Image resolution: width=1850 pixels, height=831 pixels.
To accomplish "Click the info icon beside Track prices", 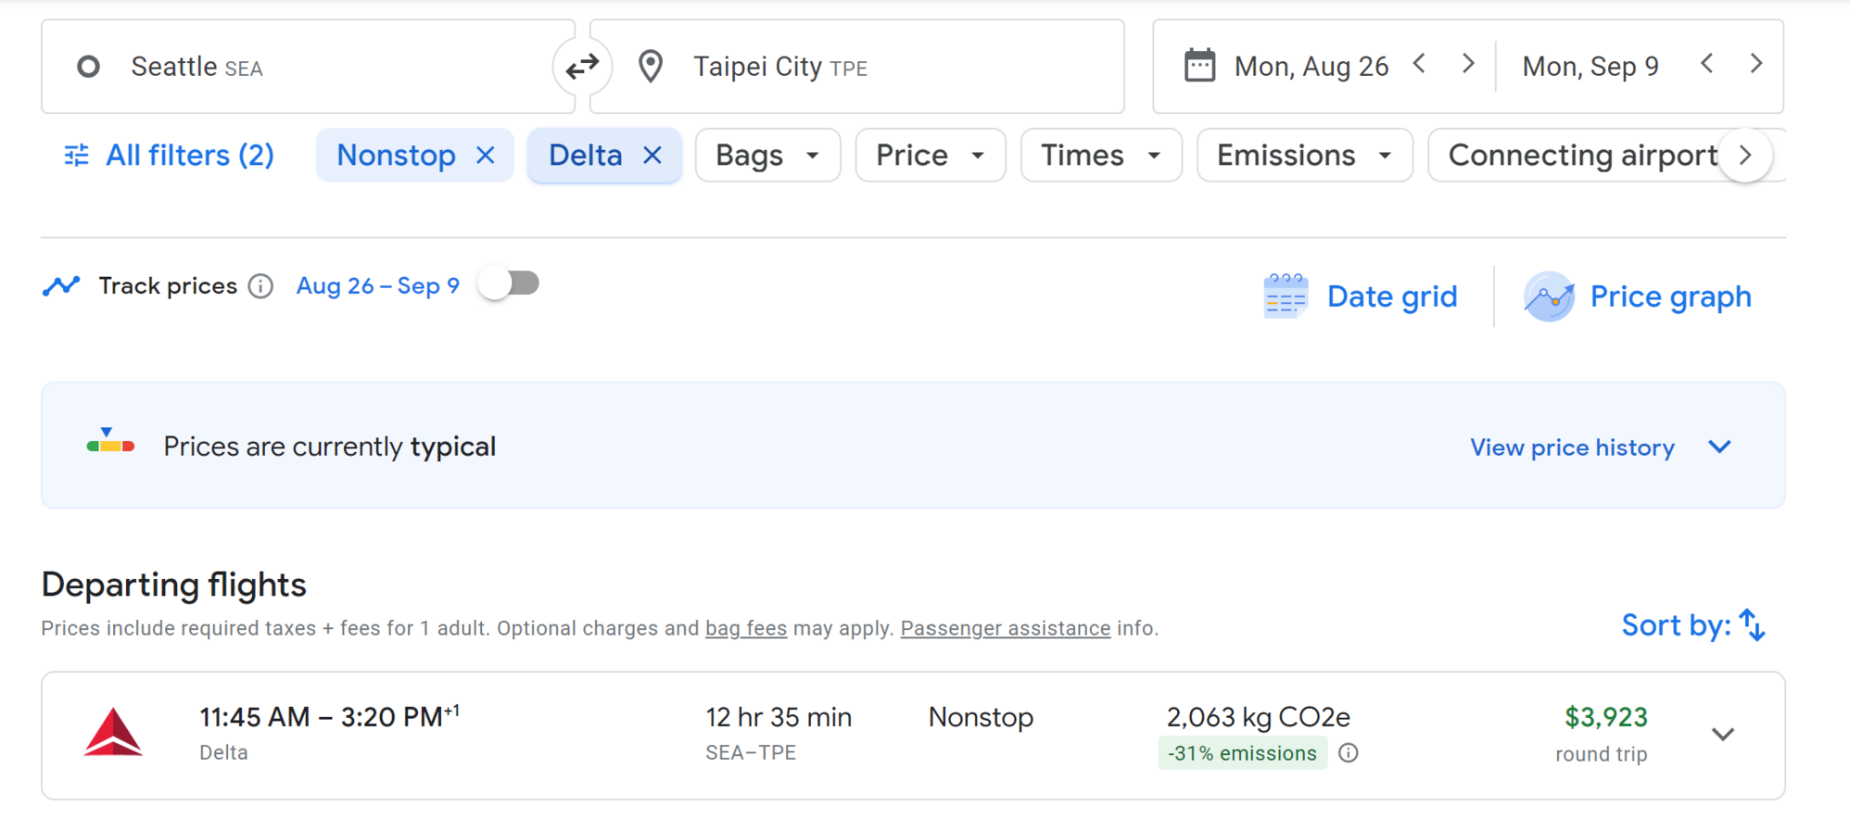I will 261,286.
